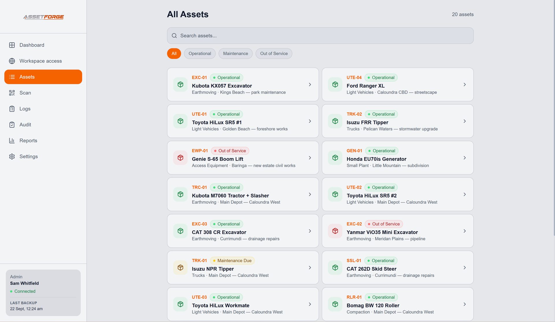
Task: Click the Settings gear icon
Action: (x=12, y=157)
